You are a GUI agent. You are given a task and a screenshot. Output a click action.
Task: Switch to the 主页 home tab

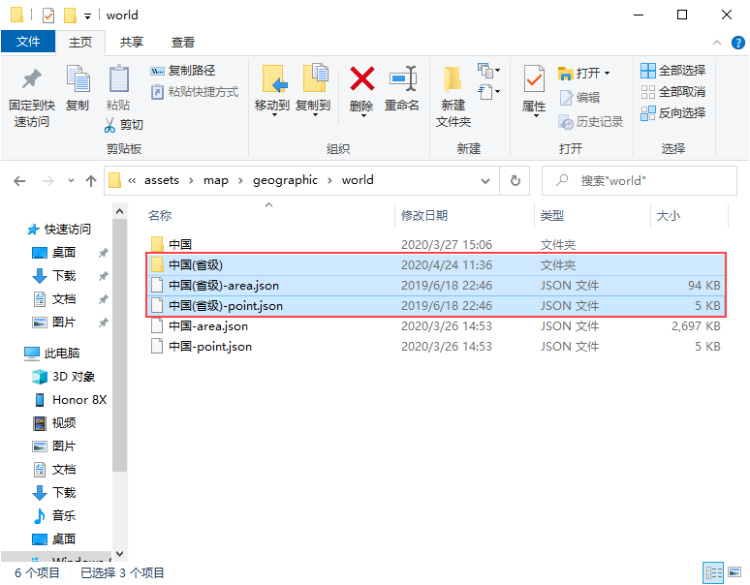tap(80, 42)
